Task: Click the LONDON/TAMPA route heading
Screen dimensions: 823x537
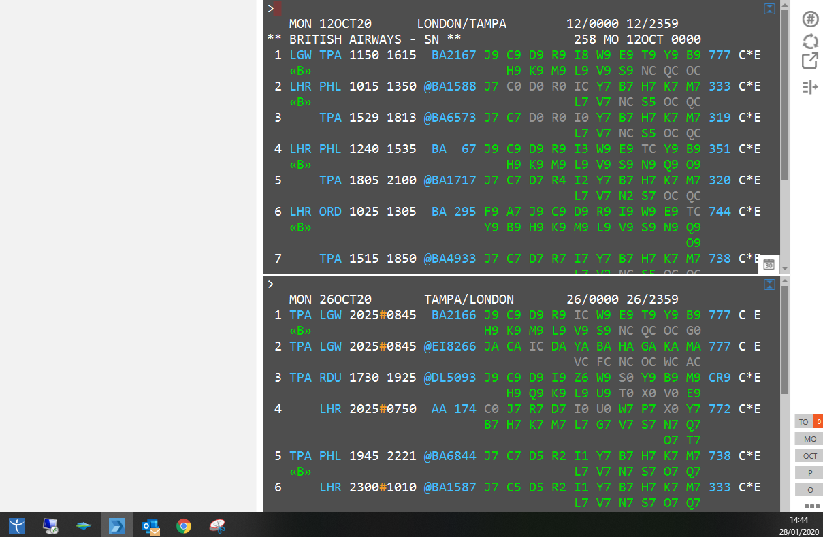Action: [x=462, y=24]
